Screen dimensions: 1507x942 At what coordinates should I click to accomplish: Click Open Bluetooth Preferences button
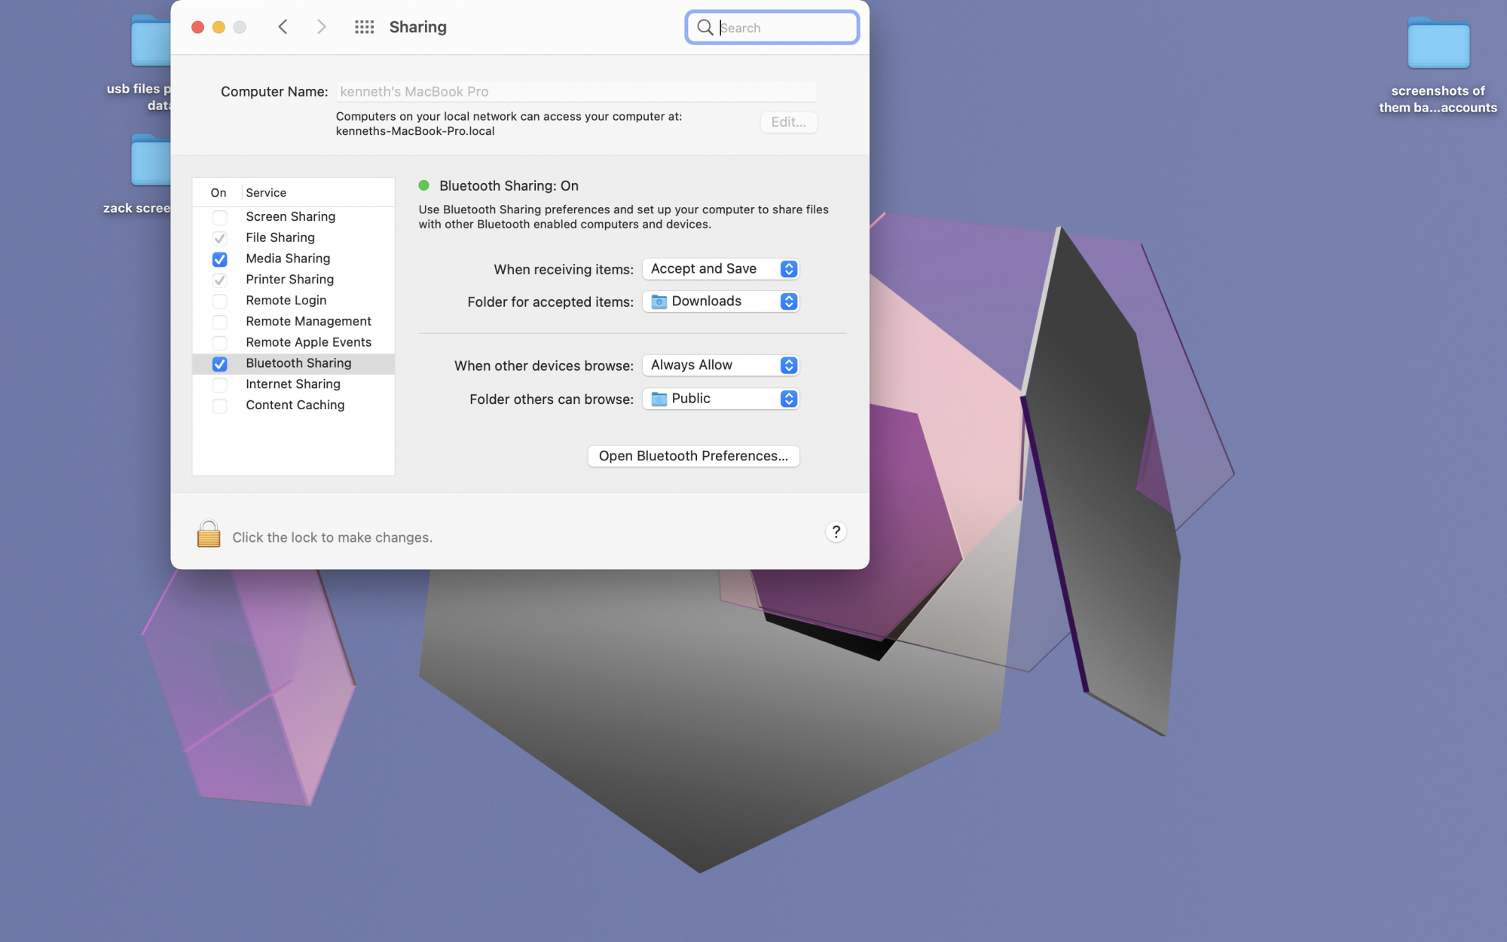click(693, 456)
